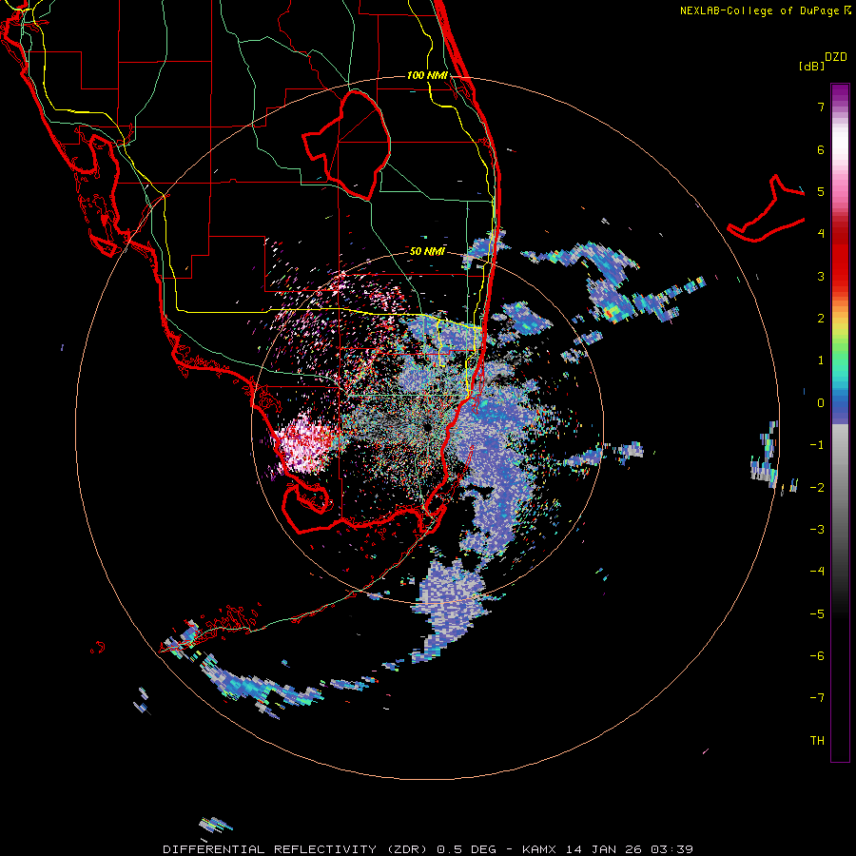Click the DZD legend title
The height and width of the screenshot is (856, 856).
(x=836, y=57)
